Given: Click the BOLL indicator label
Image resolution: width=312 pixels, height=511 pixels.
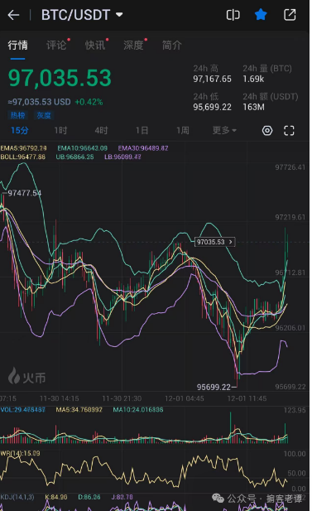Looking at the screenshot, I should pyautogui.click(x=23, y=157).
